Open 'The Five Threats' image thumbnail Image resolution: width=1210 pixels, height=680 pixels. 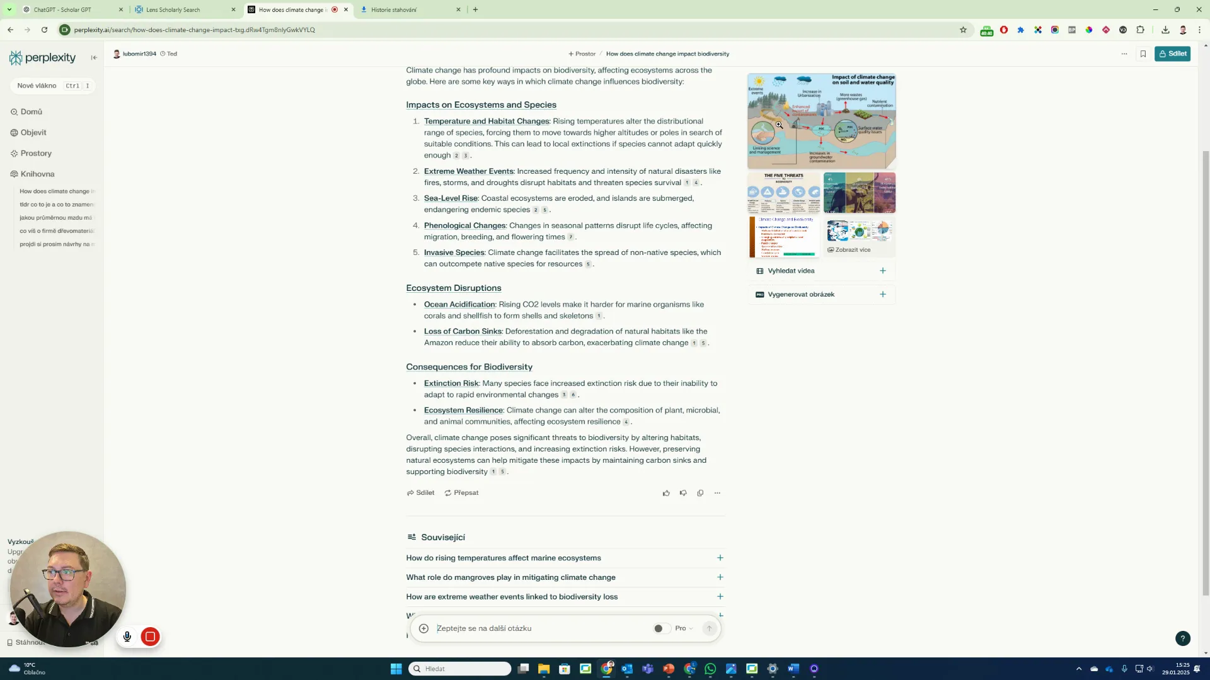tap(784, 193)
